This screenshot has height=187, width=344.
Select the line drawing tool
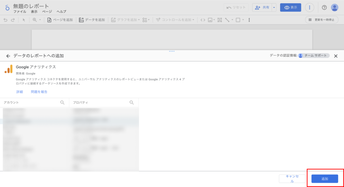coord(227,20)
